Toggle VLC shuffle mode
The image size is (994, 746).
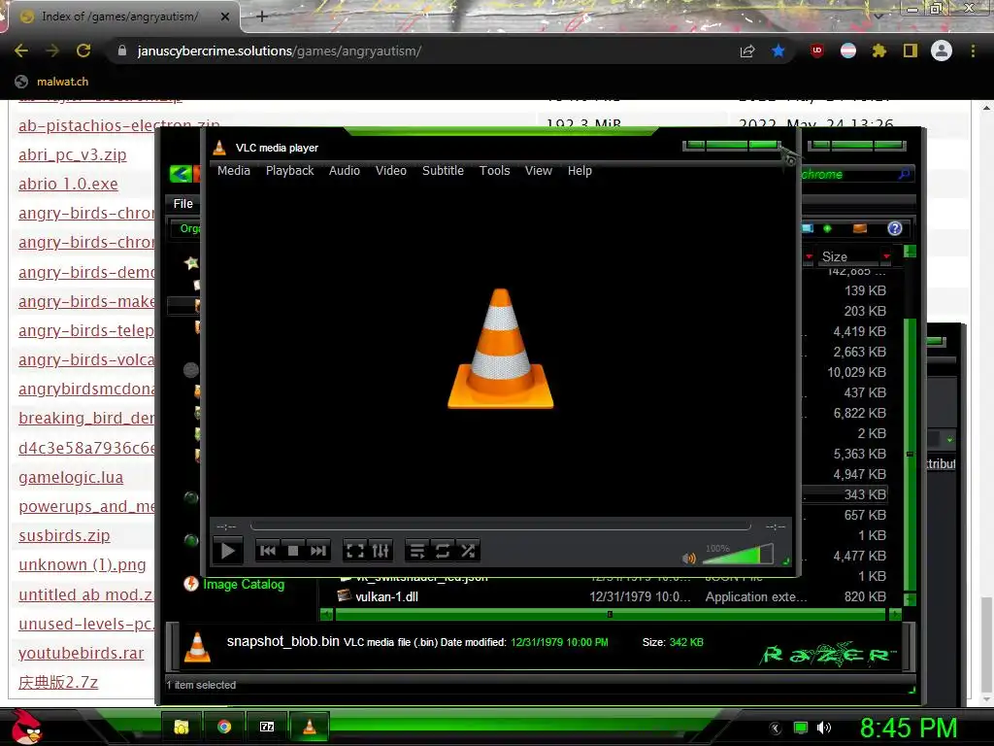(x=468, y=551)
